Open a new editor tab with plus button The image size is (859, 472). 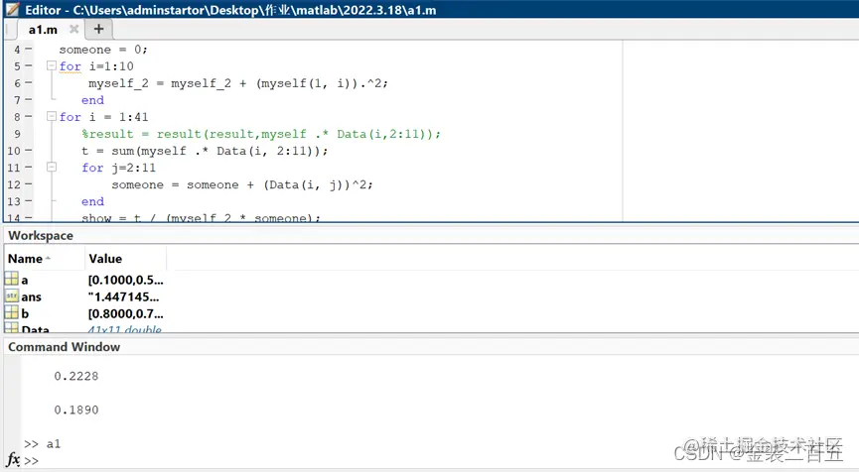(x=98, y=29)
